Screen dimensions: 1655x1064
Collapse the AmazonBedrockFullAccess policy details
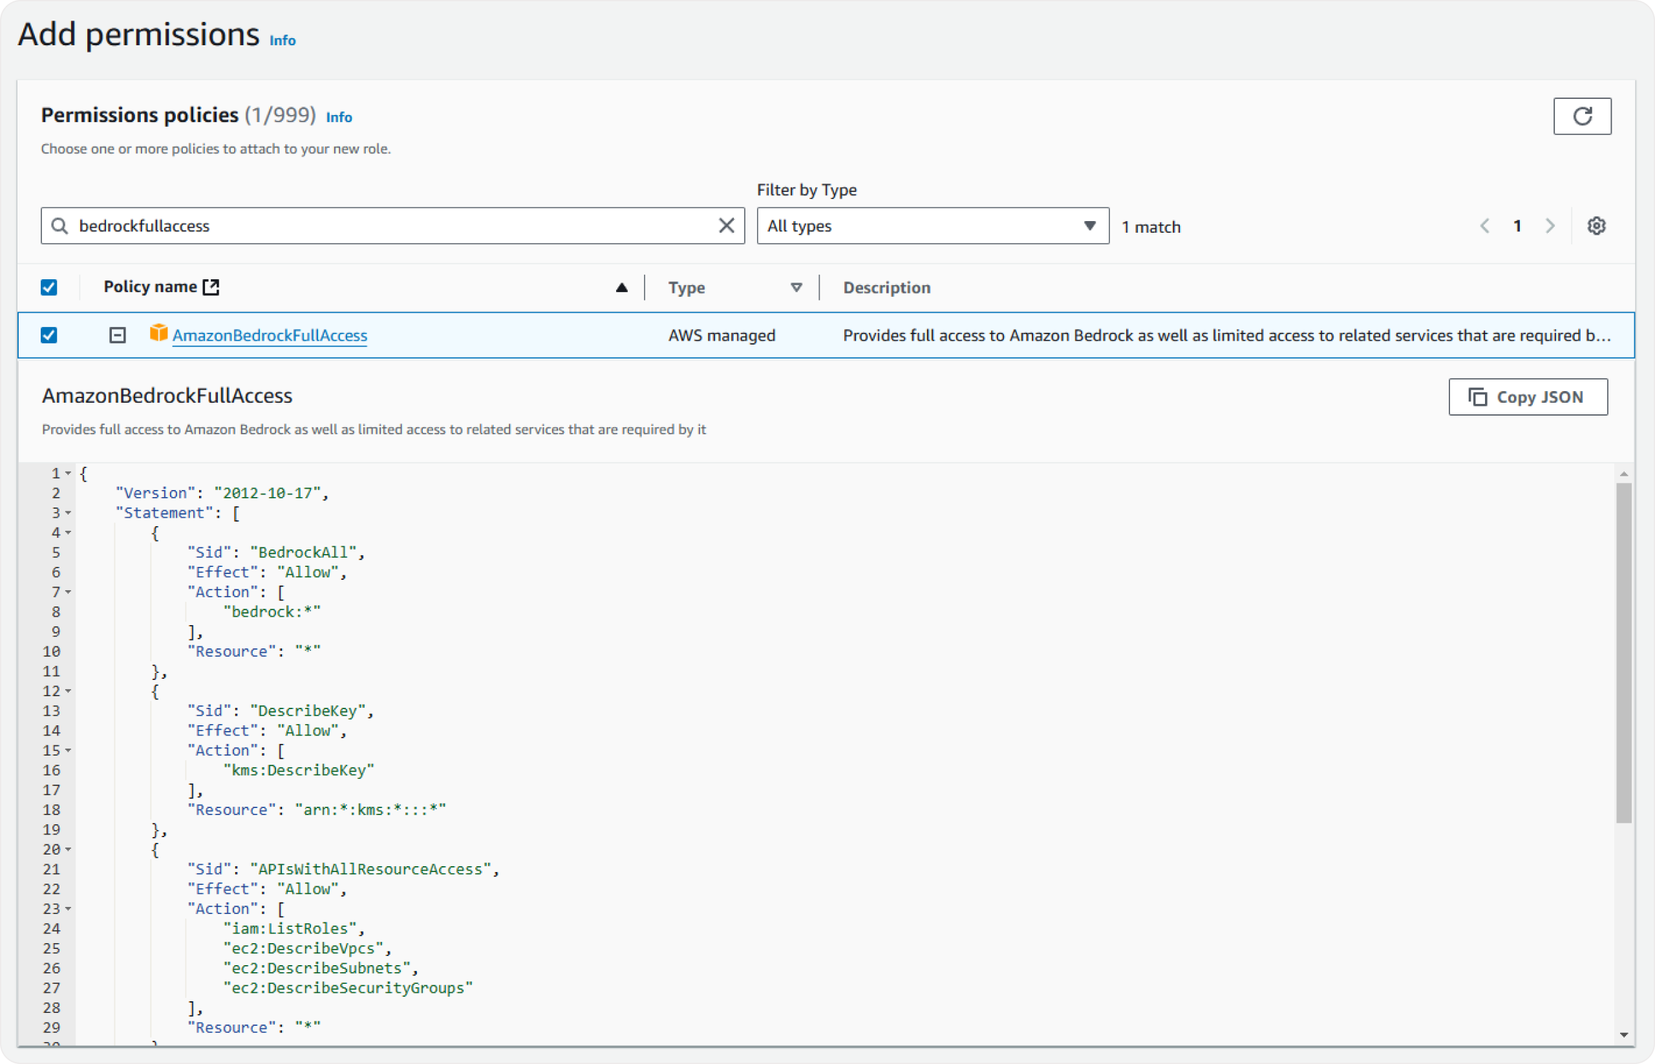click(x=118, y=335)
